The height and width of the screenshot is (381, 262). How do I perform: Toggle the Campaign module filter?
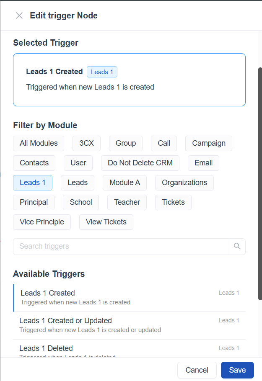(x=209, y=143)
